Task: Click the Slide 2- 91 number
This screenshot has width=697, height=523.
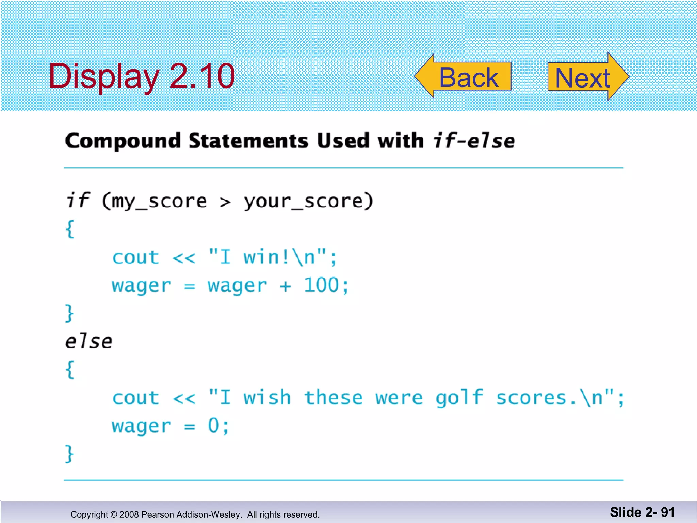Action: tap(642, 512)
